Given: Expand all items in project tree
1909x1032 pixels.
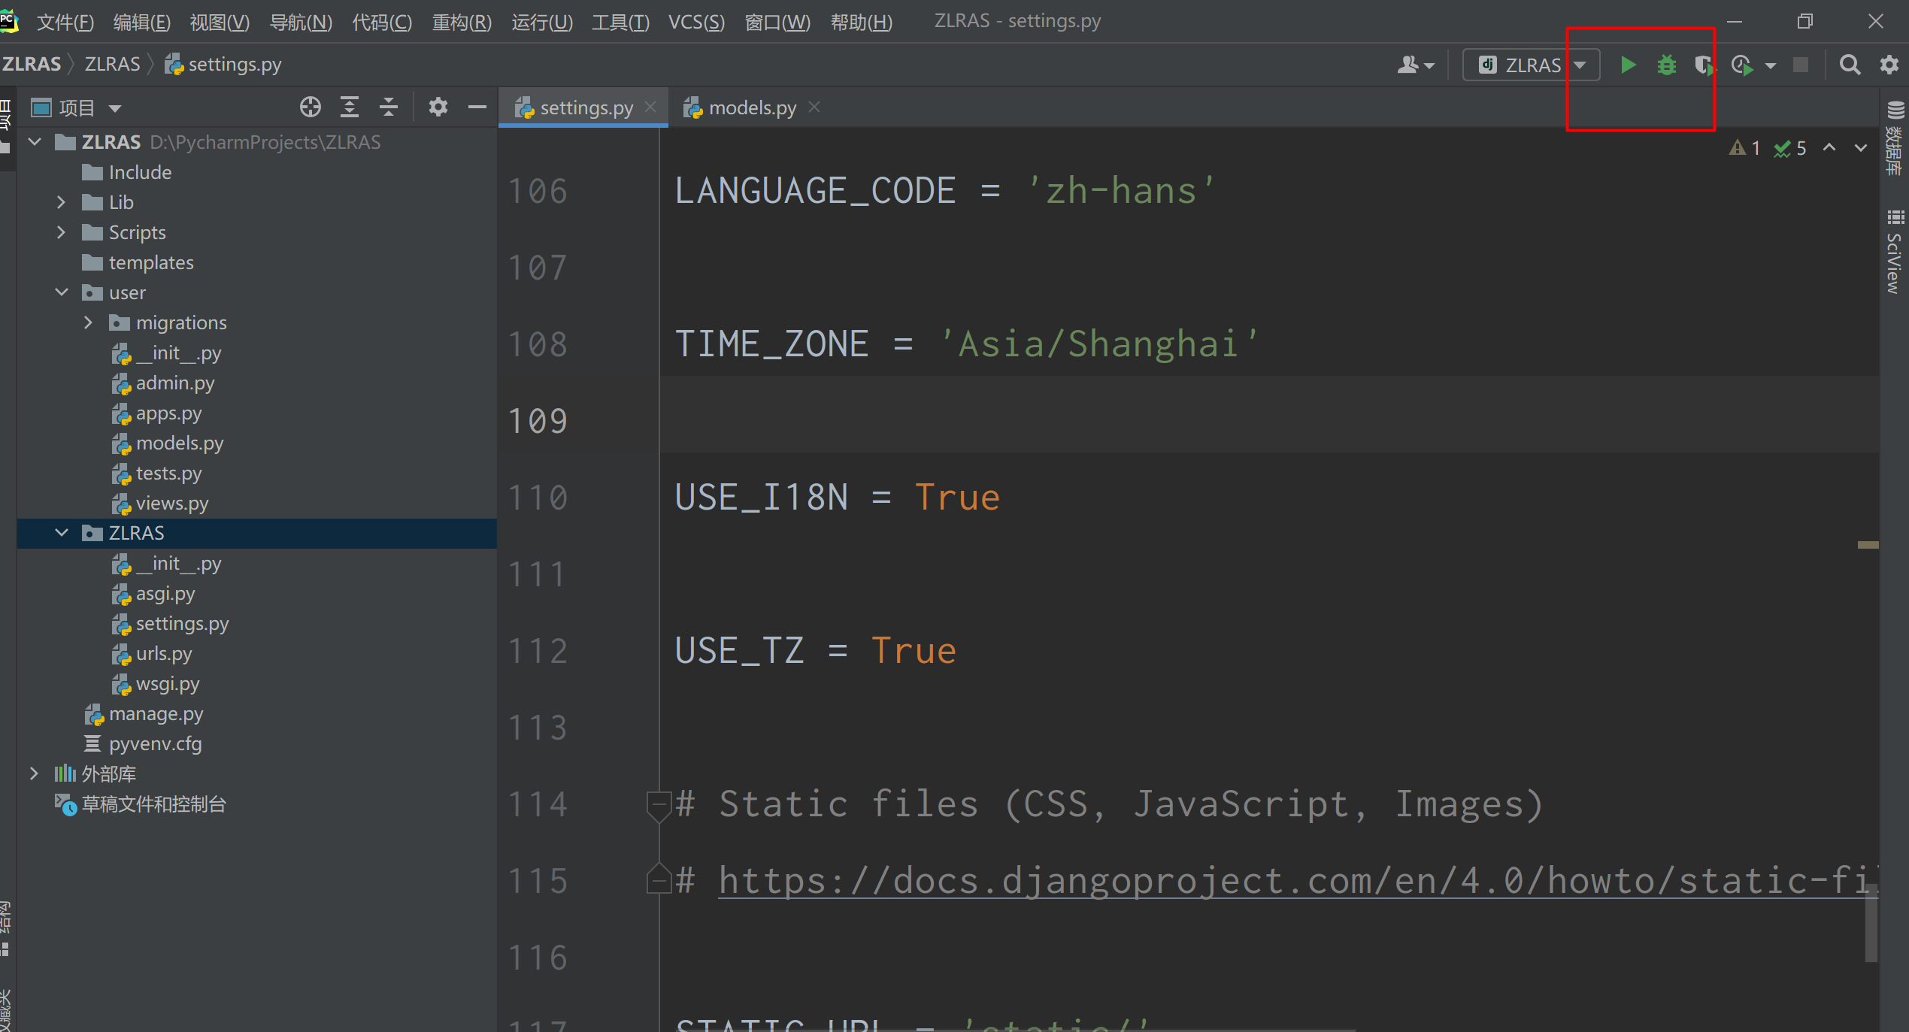Looking at the screenshot, I should pyautogui.click(x=350, y=107).
